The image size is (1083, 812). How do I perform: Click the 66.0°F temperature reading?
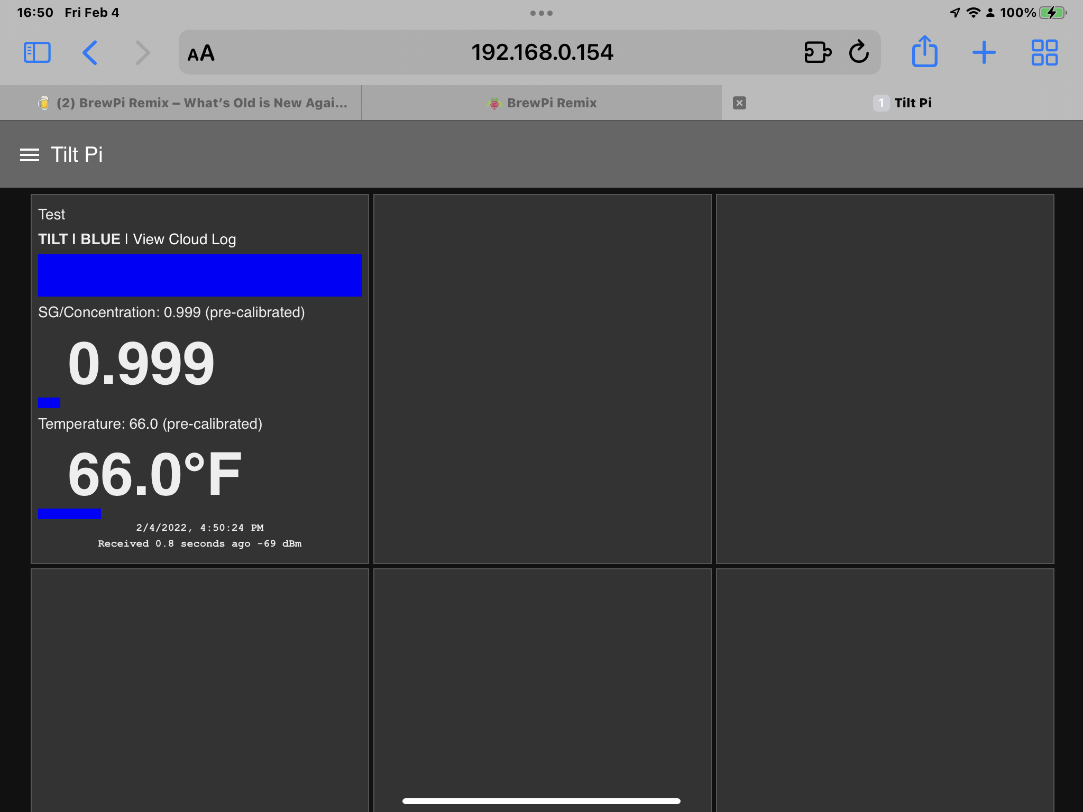(x=154, y=474)
